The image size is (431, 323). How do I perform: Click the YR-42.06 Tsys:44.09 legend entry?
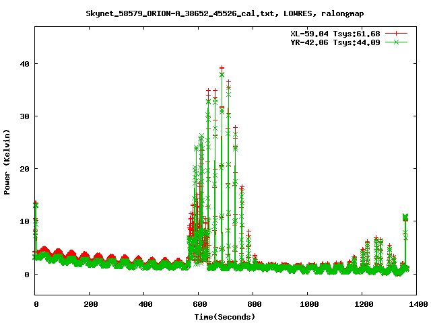335,42
